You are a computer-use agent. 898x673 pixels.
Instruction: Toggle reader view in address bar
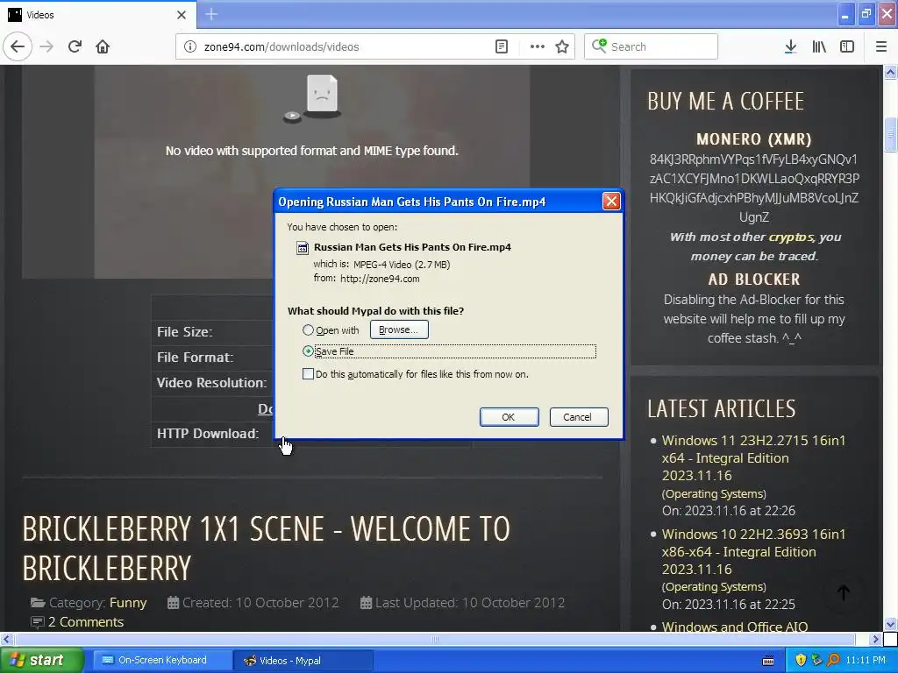point(502,46)
